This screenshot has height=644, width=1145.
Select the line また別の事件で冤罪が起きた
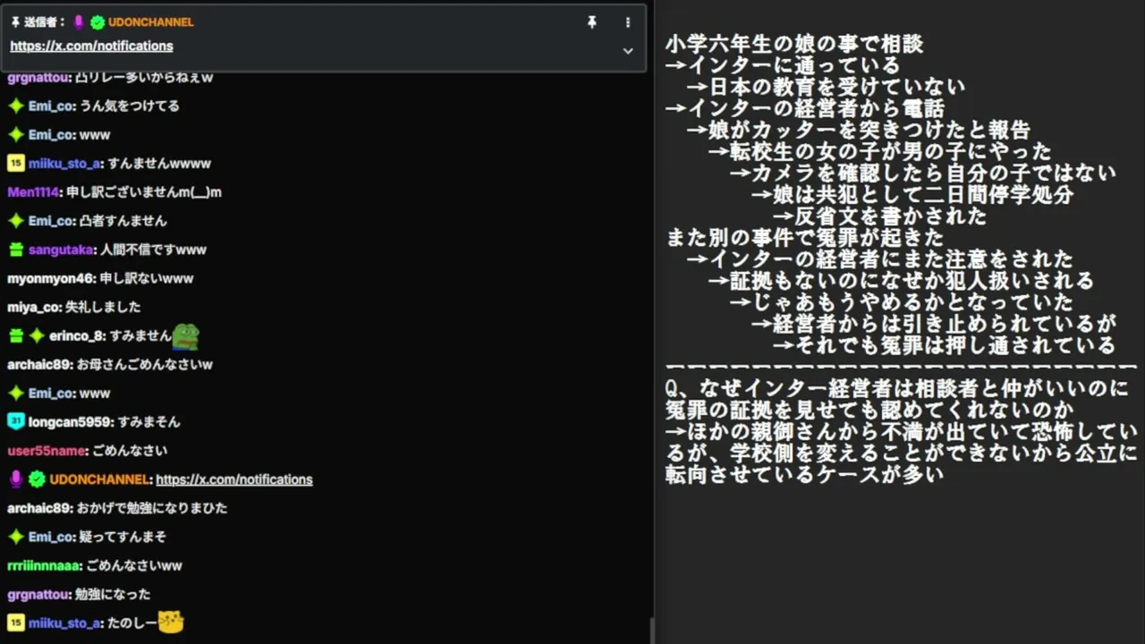point(805,237)
